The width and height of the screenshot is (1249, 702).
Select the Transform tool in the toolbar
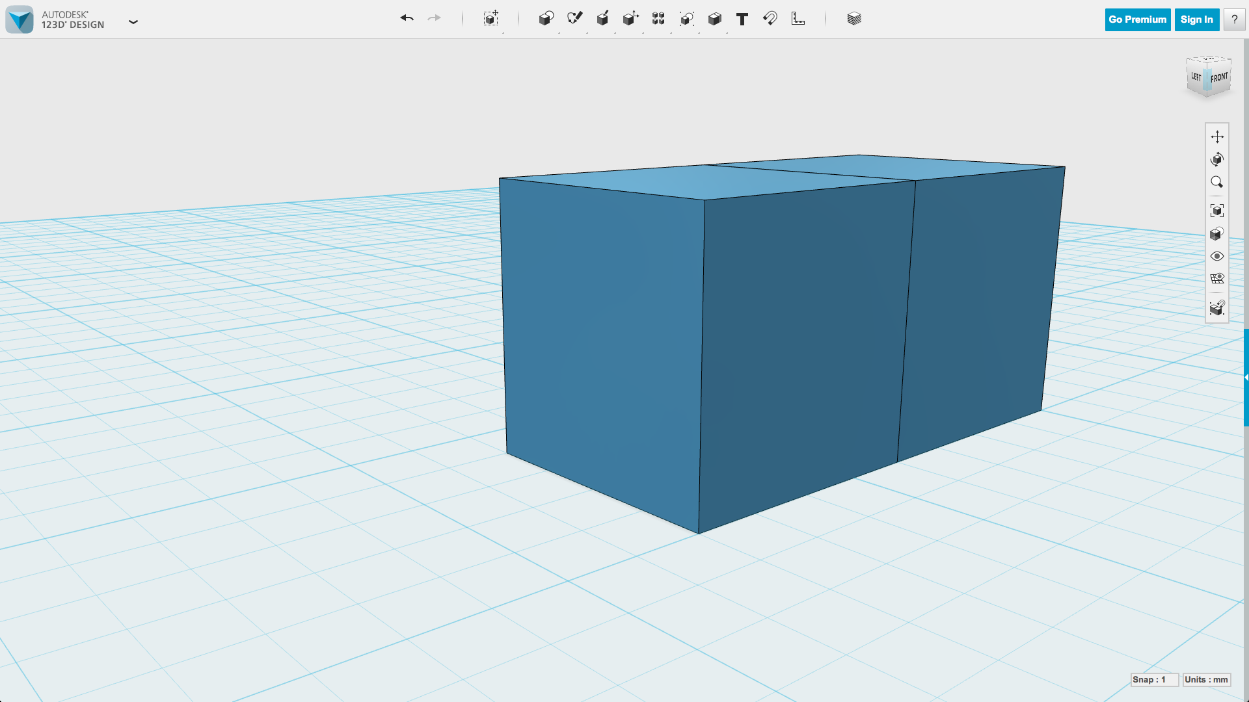(492, 19)
